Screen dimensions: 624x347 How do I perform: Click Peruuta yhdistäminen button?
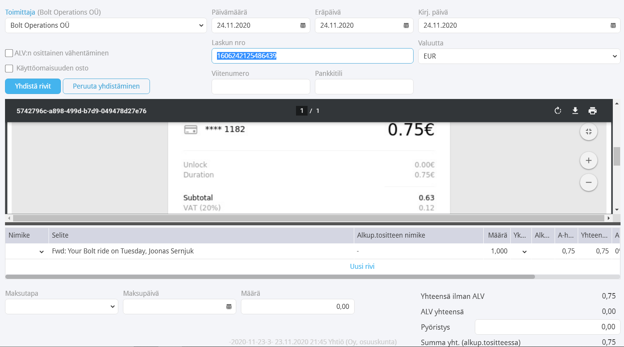(106, 86)
